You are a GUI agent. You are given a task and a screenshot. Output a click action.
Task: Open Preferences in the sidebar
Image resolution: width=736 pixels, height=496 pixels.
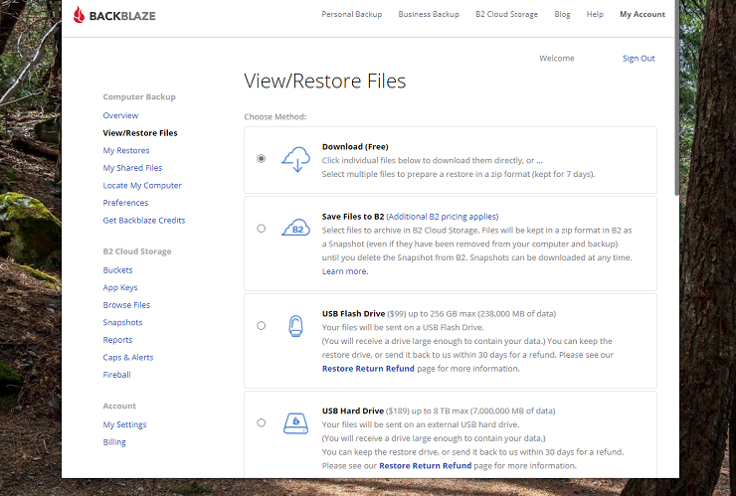click(x=125, y=203)
